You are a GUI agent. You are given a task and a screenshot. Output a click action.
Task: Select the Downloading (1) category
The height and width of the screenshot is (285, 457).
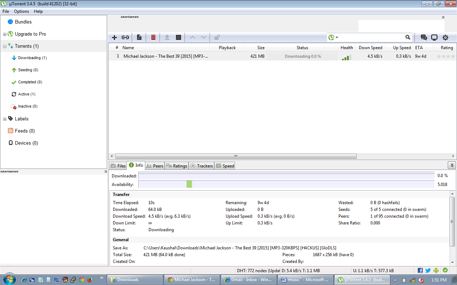coord(32,58)
